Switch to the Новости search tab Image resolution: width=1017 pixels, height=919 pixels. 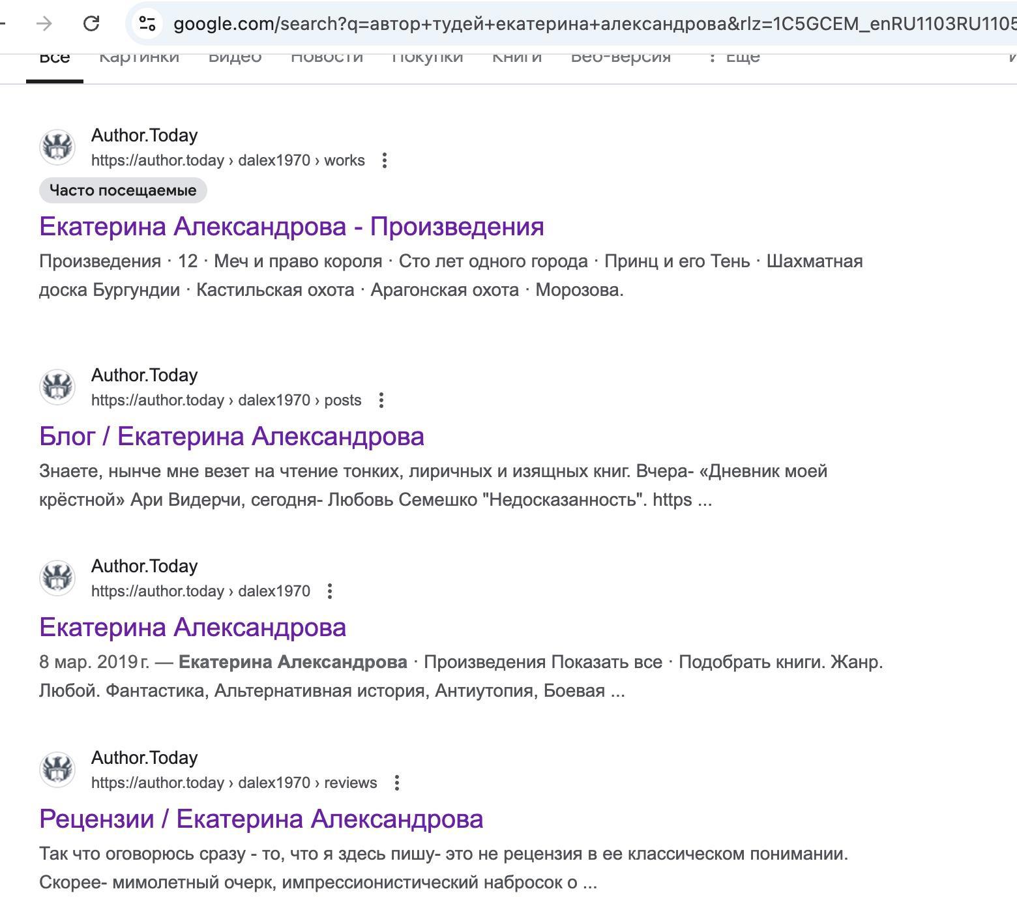pos(327,57)
